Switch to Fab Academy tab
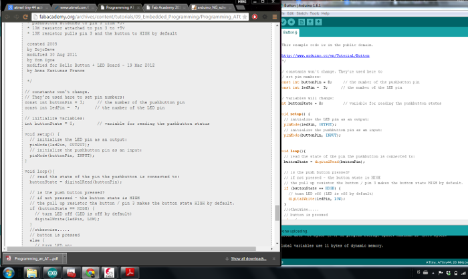Viewport: 468px width, 279px height. coord(164,7)
